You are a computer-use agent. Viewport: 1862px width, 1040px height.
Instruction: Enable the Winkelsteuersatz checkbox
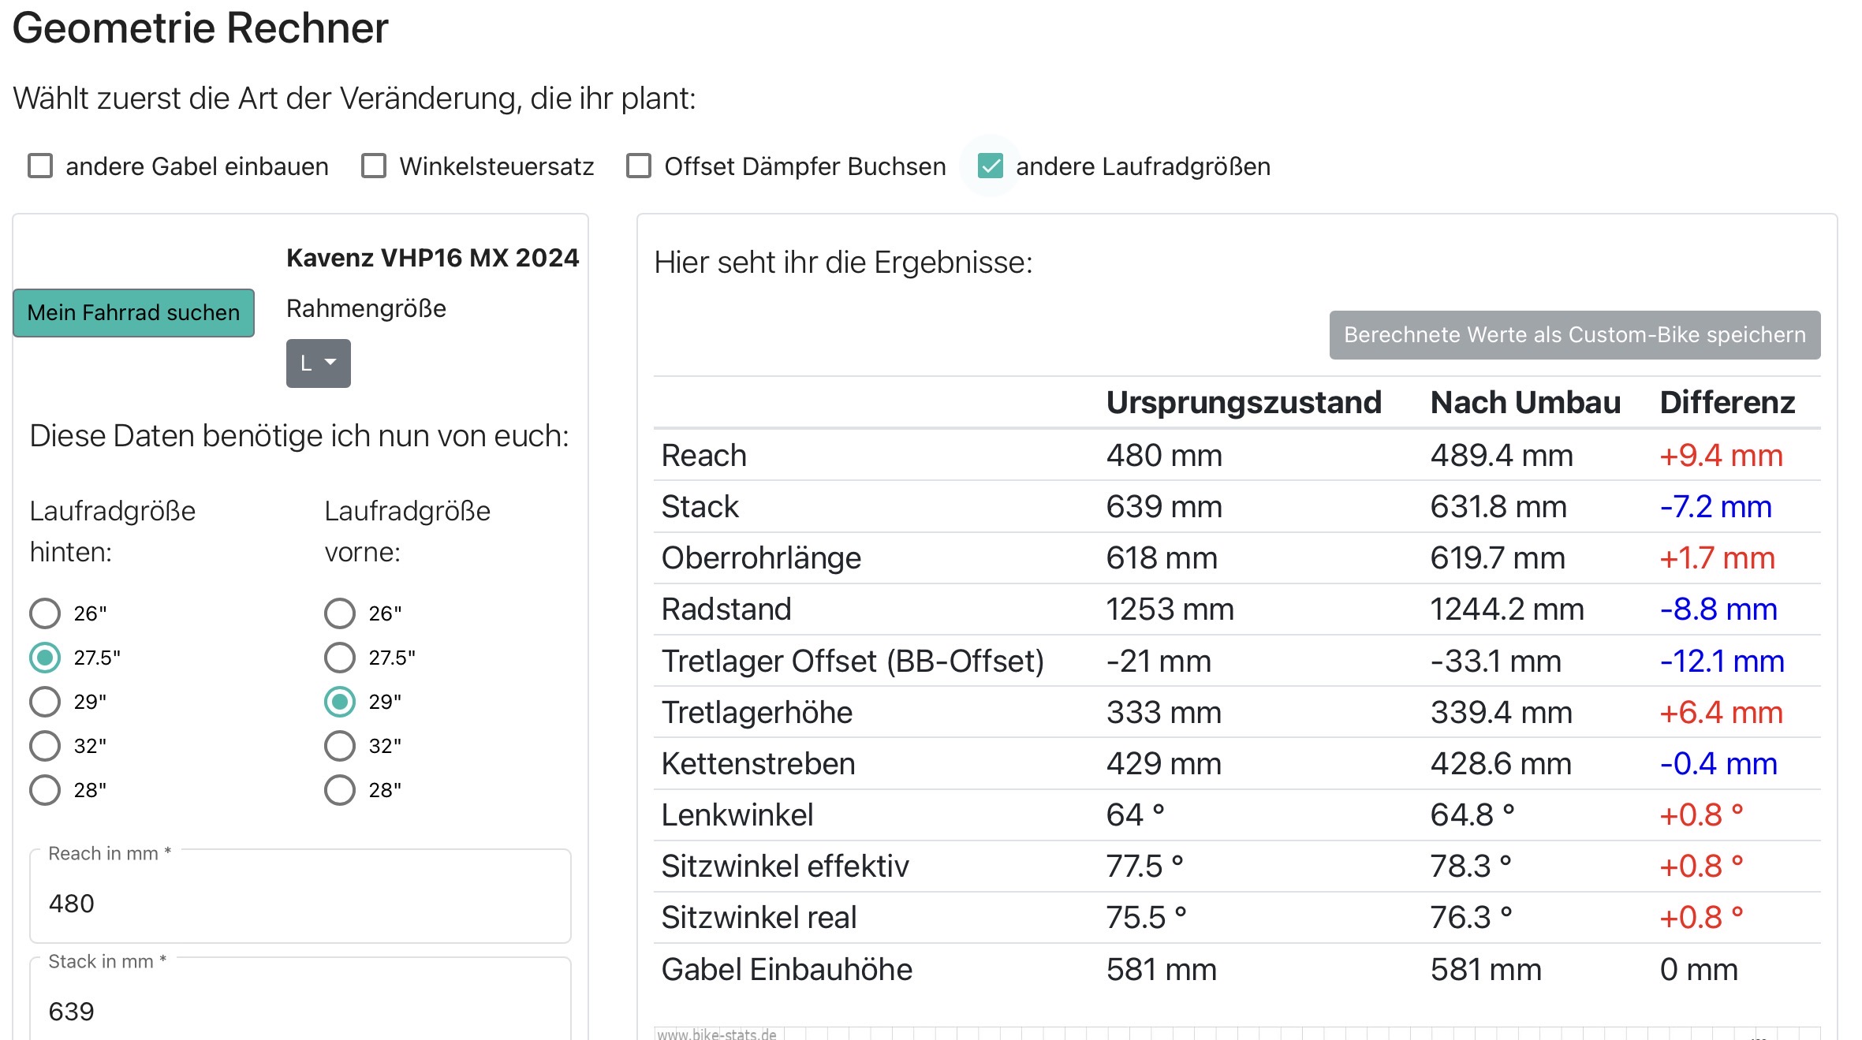(x=374, y=166)
